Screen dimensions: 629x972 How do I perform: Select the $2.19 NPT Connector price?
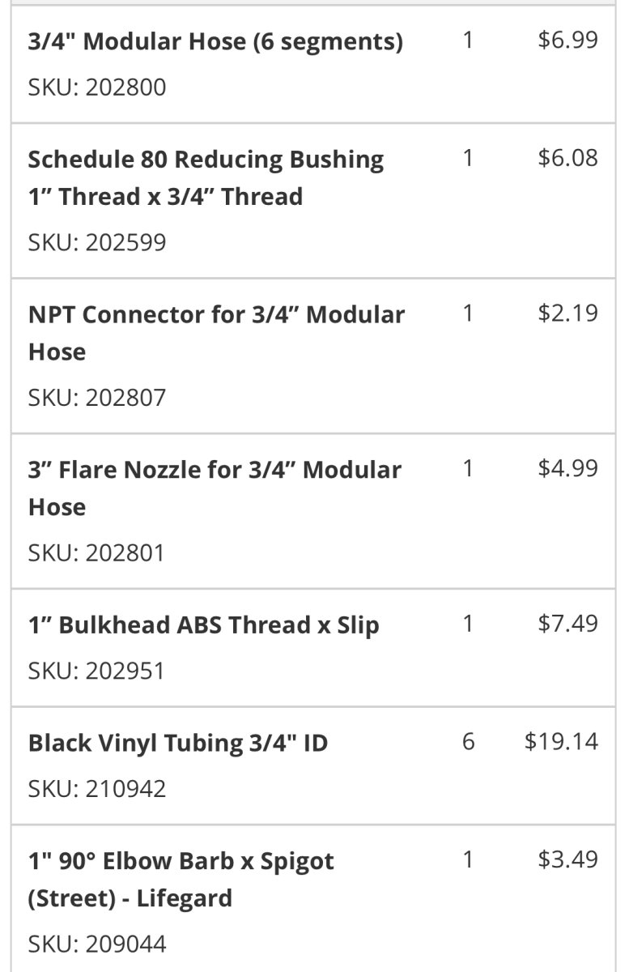click(x=567, y=313)
